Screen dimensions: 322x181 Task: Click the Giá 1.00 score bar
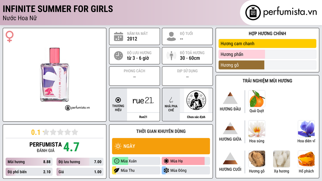point(80,172)
